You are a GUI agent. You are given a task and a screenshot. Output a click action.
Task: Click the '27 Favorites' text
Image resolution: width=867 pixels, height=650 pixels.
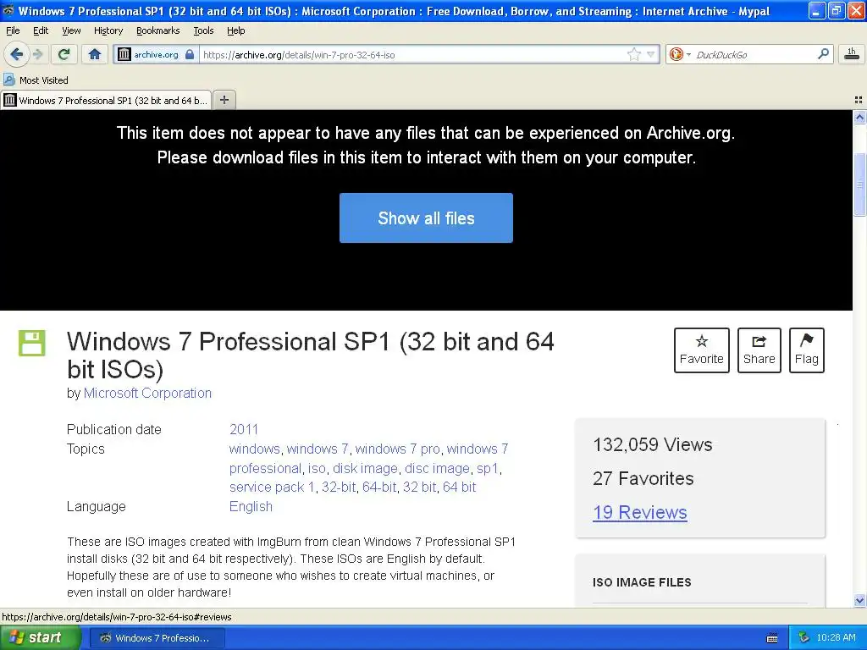[643, 478]
